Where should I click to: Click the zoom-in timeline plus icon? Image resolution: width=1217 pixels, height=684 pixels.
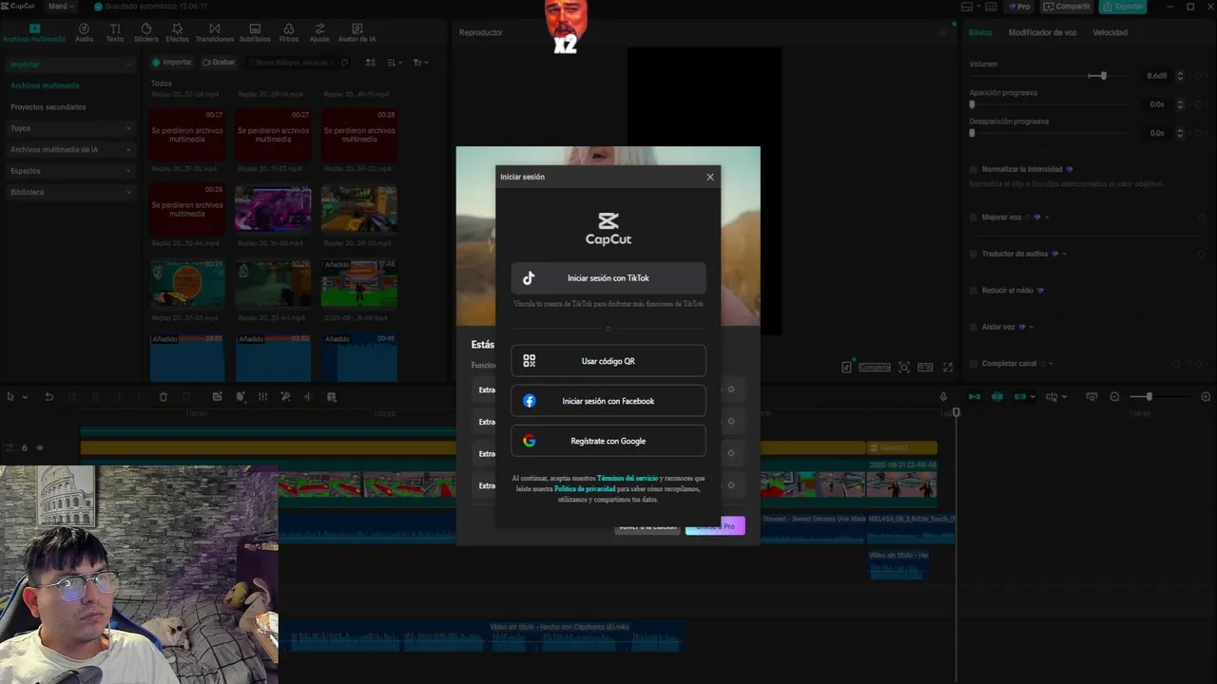coord(1206,396)
